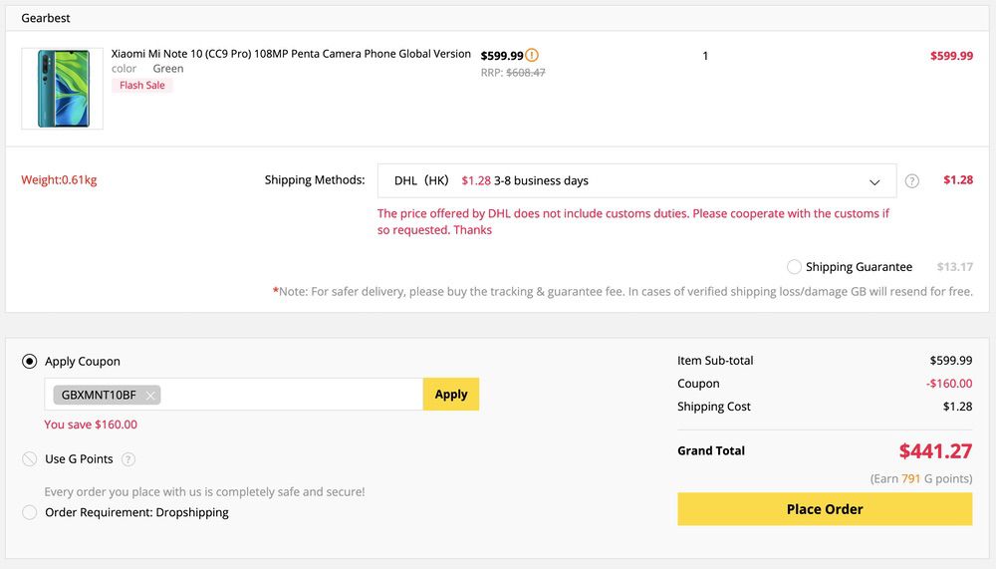Click the Gearbest store name header
Viewport: 996px width, 569px height.
(46, 18)
